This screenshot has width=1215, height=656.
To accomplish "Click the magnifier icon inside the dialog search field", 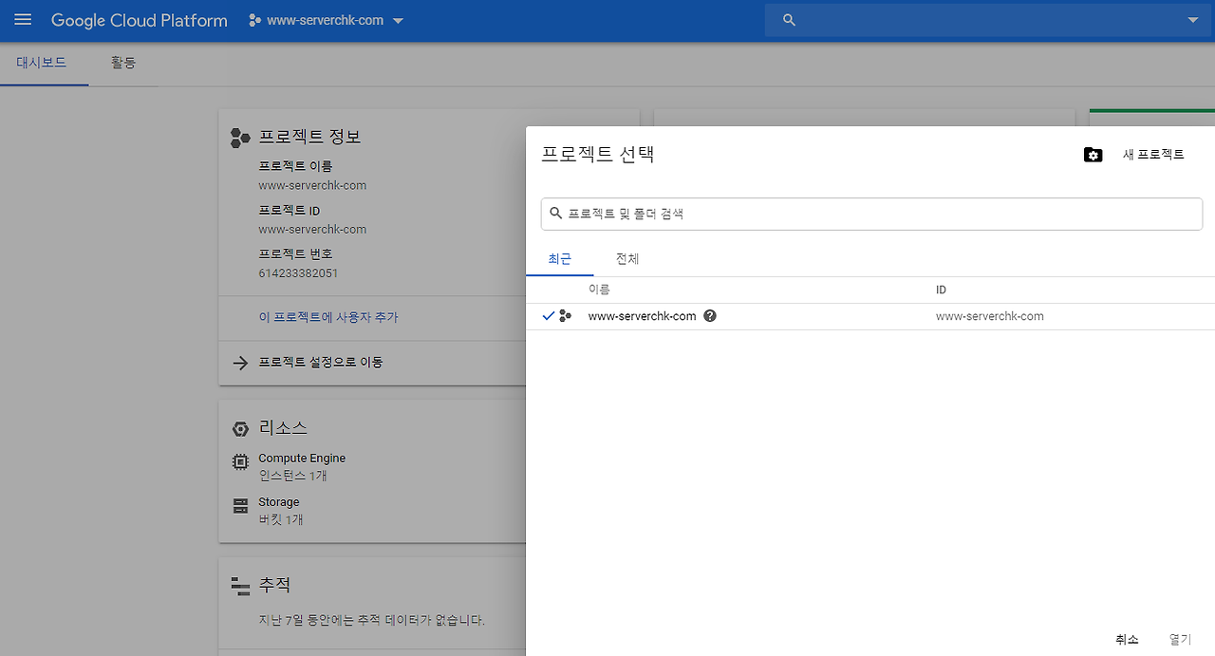I will [556, 214].
